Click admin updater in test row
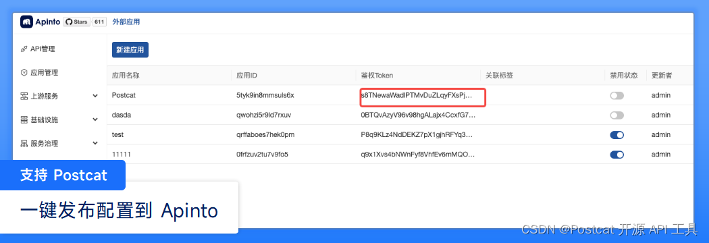This screenshot has width=709, height=243. [x=660, y=135]
